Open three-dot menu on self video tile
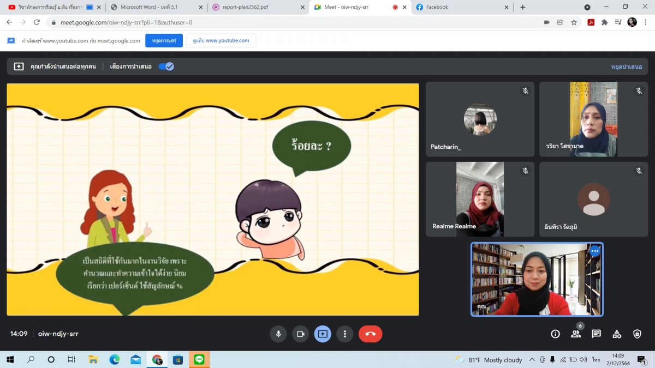 point(594,251)
